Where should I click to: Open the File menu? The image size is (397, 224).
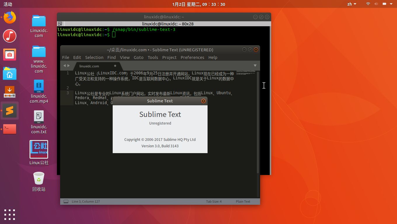point(66,57)
